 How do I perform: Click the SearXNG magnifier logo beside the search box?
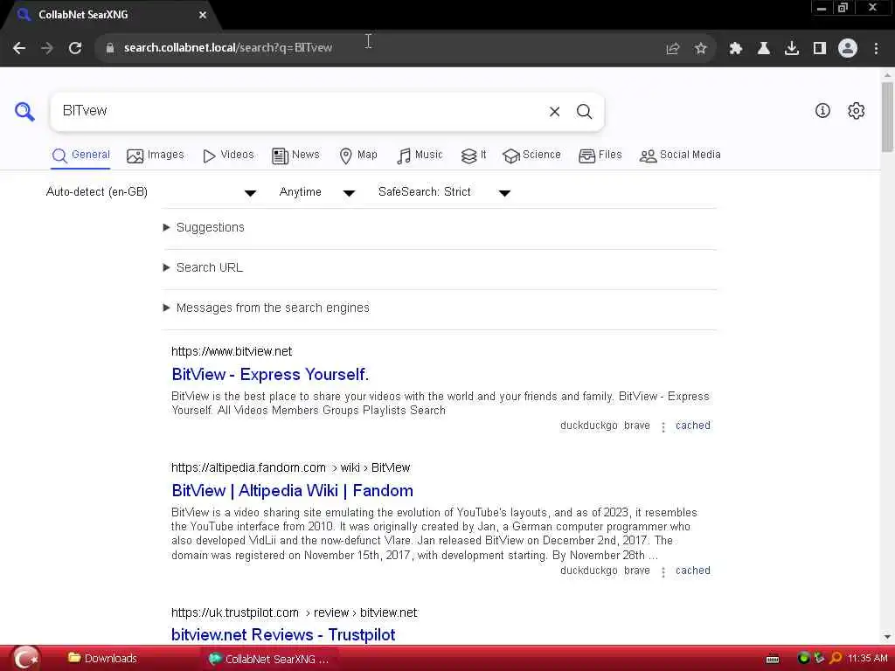(24, 111)
